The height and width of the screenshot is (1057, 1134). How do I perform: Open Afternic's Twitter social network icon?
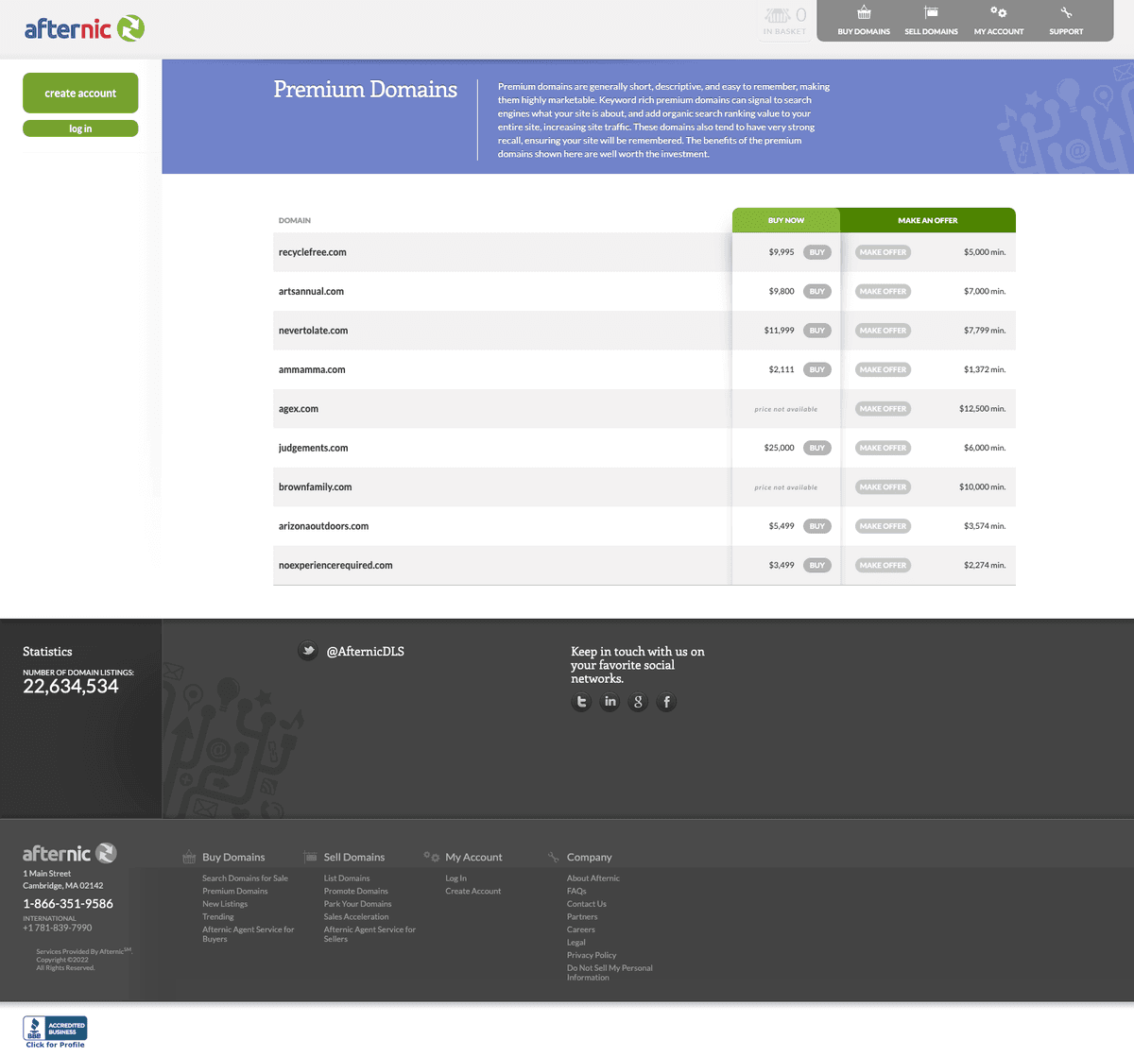(581, 702)
